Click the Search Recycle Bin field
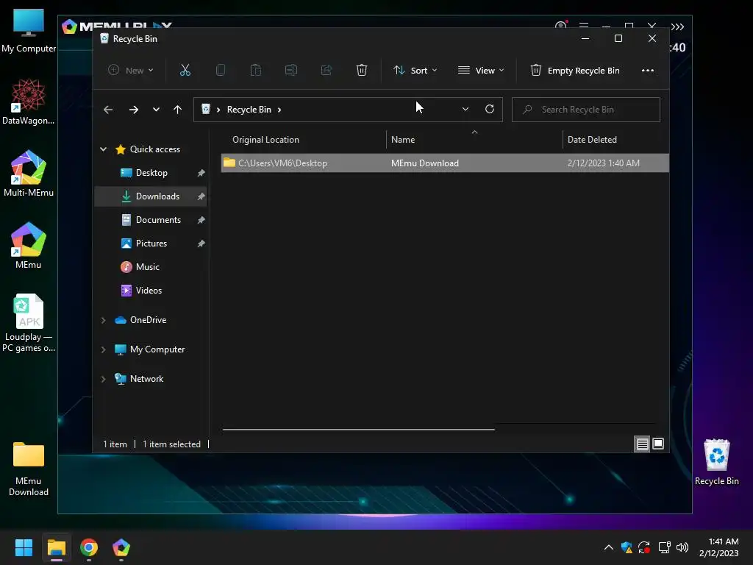 [586, 110]
